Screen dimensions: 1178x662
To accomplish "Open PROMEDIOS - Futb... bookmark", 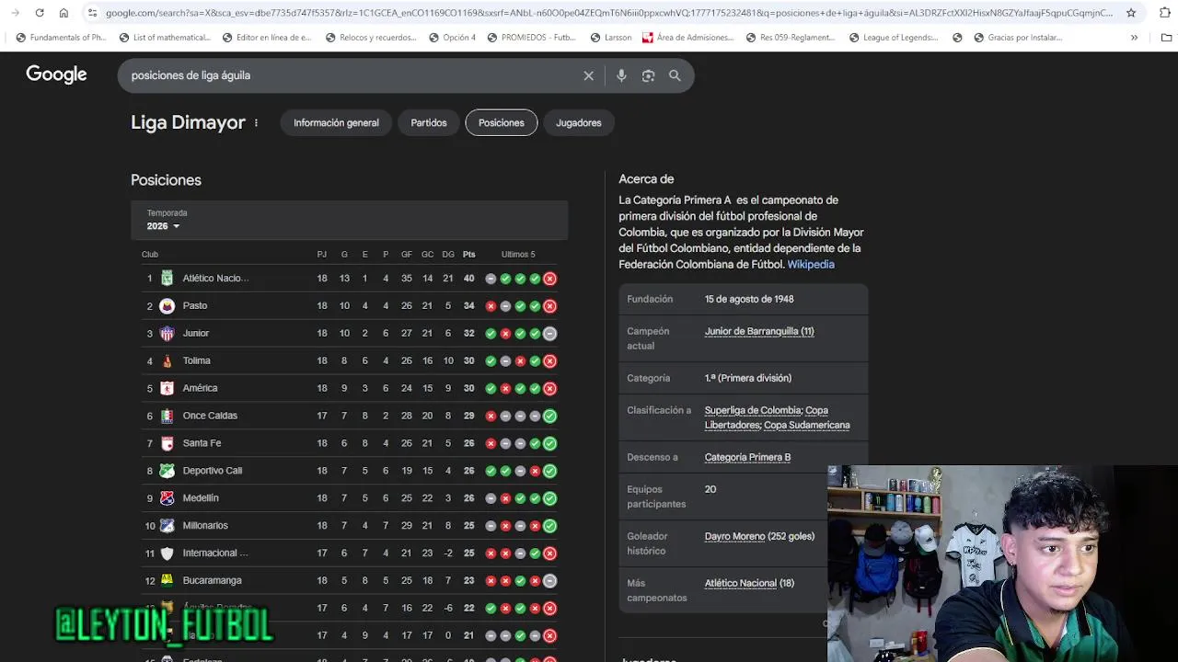I will pos(531,38).
